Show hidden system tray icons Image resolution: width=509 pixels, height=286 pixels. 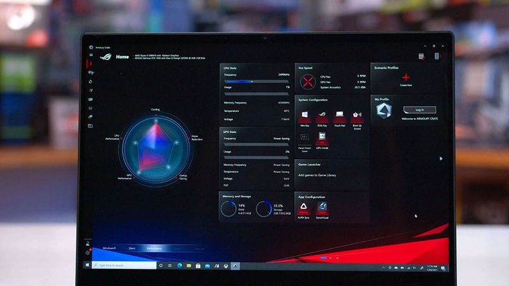click(x=384, y=268)
